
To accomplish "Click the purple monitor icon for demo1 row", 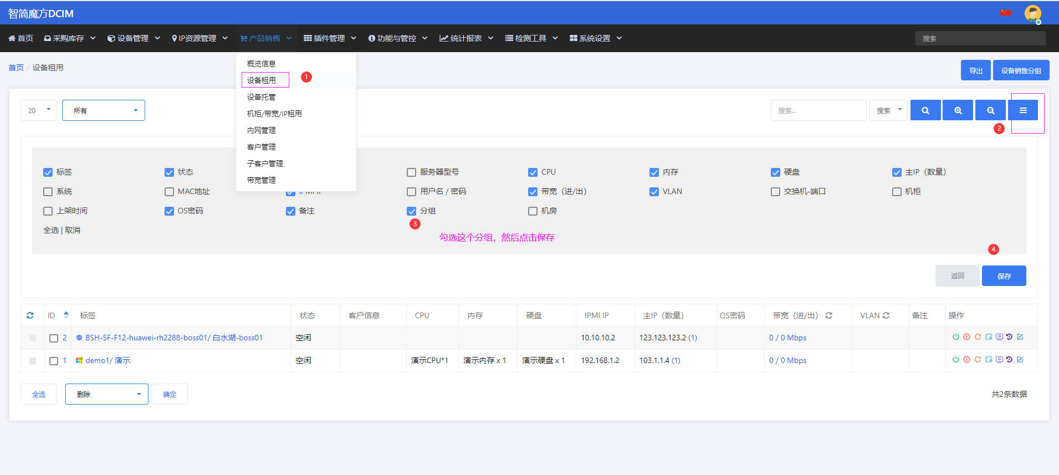I will tap(999, 360).
